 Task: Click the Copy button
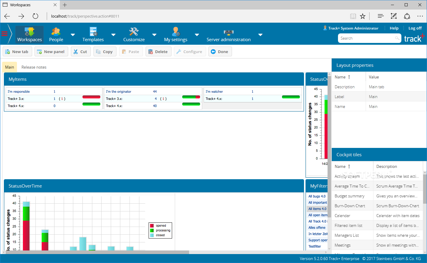click(105, 52)
